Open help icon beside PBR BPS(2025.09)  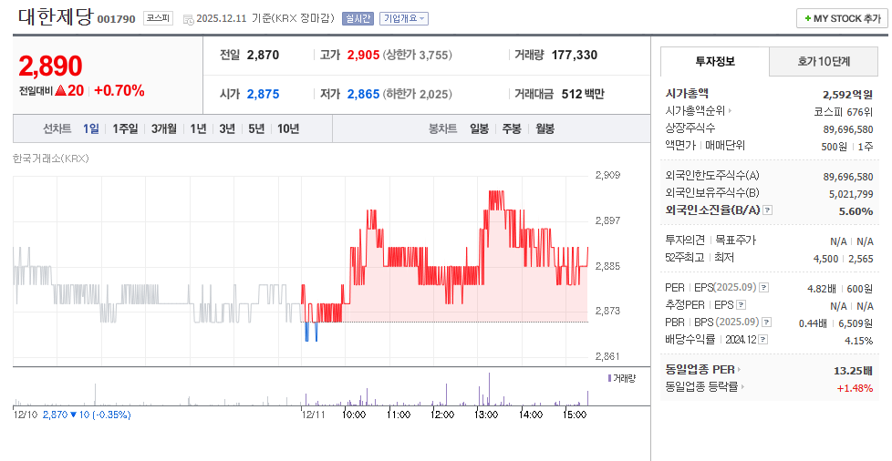767,323
